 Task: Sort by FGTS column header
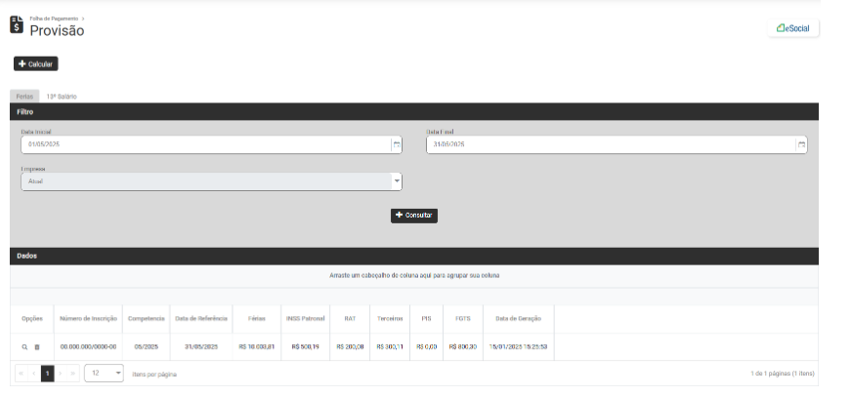463,318
